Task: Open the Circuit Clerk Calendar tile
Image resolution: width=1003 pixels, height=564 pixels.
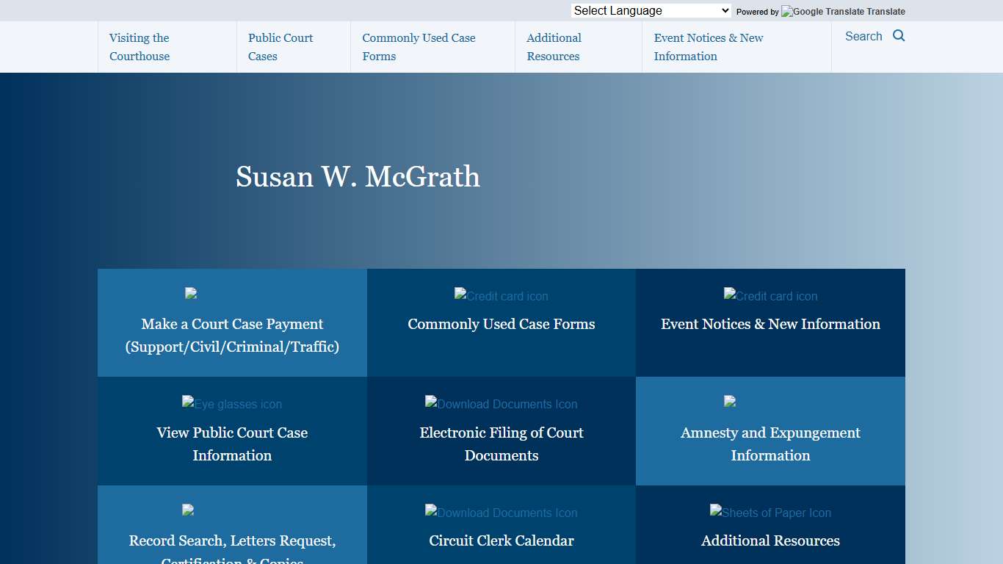Action: (x=501, y=540)
